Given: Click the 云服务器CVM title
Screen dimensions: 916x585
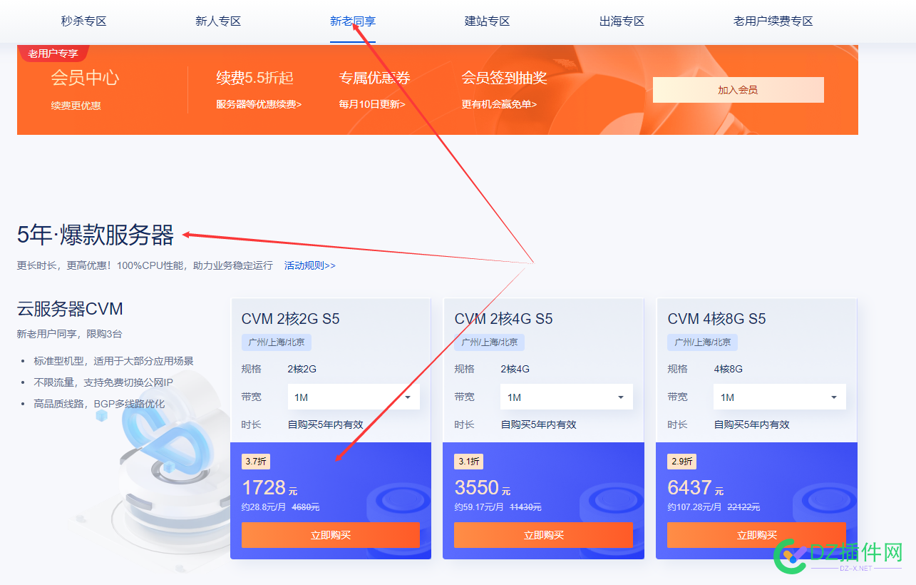Looking at the screenshot, I should click(70, 309).
